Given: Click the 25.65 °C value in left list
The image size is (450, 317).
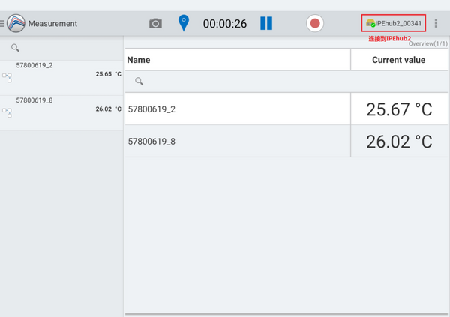Looking at the screenshot, I should point(109,74).
